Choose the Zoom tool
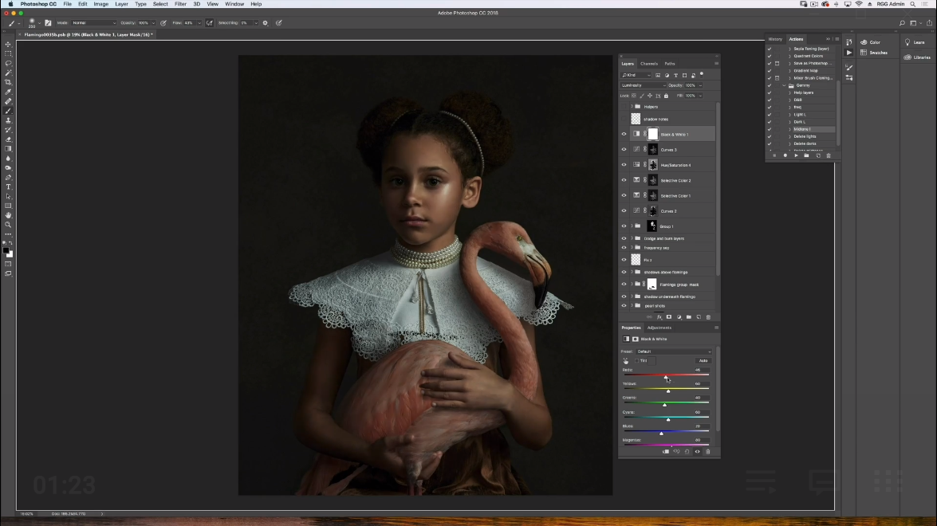This screenshot has height=526, width=937. click(9, 225)
